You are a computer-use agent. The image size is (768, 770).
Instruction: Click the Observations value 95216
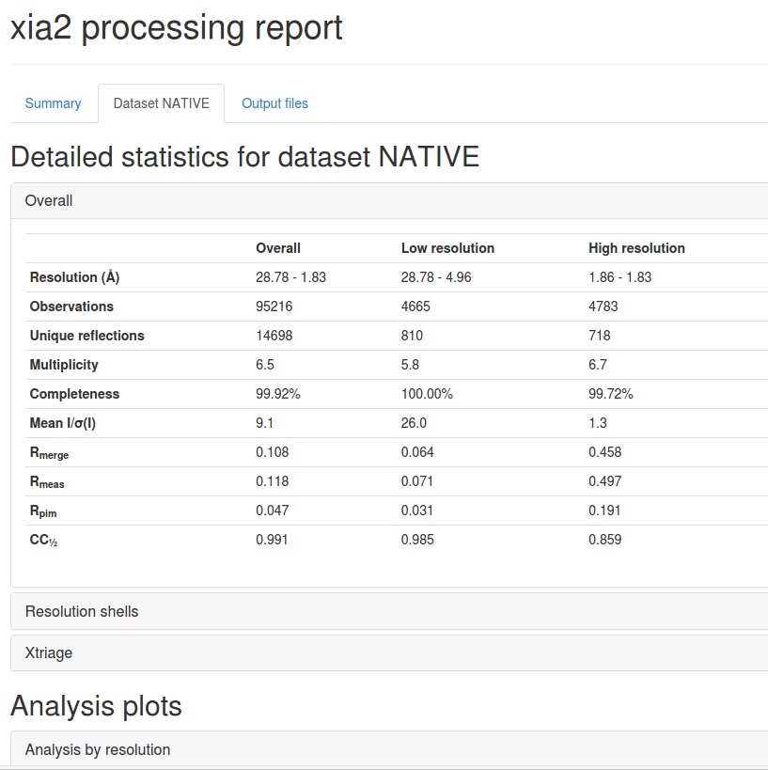[x=275, y=306]
